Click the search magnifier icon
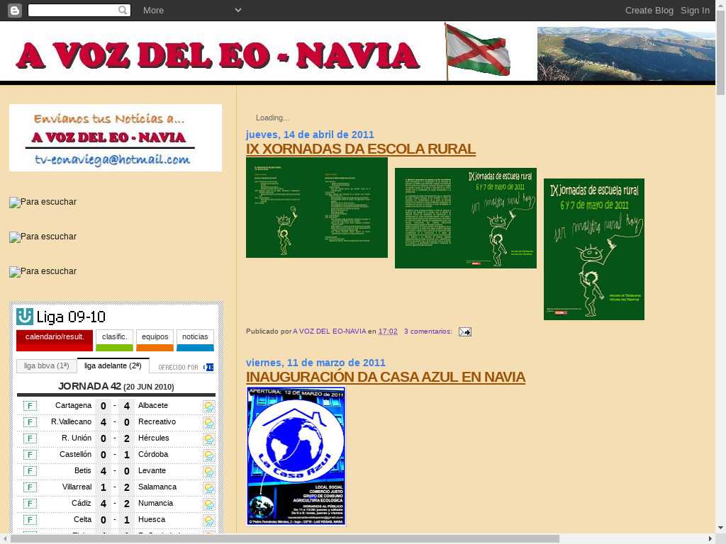This screenshot has height=544, width=726. 123,10
